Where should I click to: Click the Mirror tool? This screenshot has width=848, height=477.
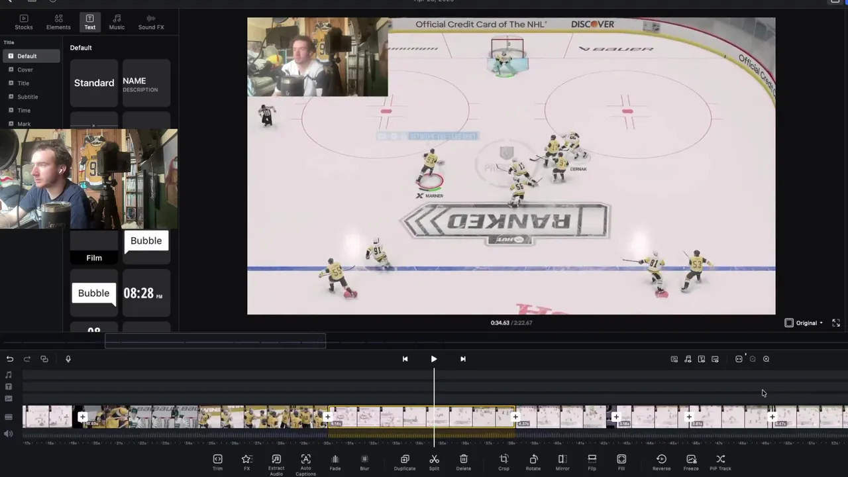pos(562,462)
